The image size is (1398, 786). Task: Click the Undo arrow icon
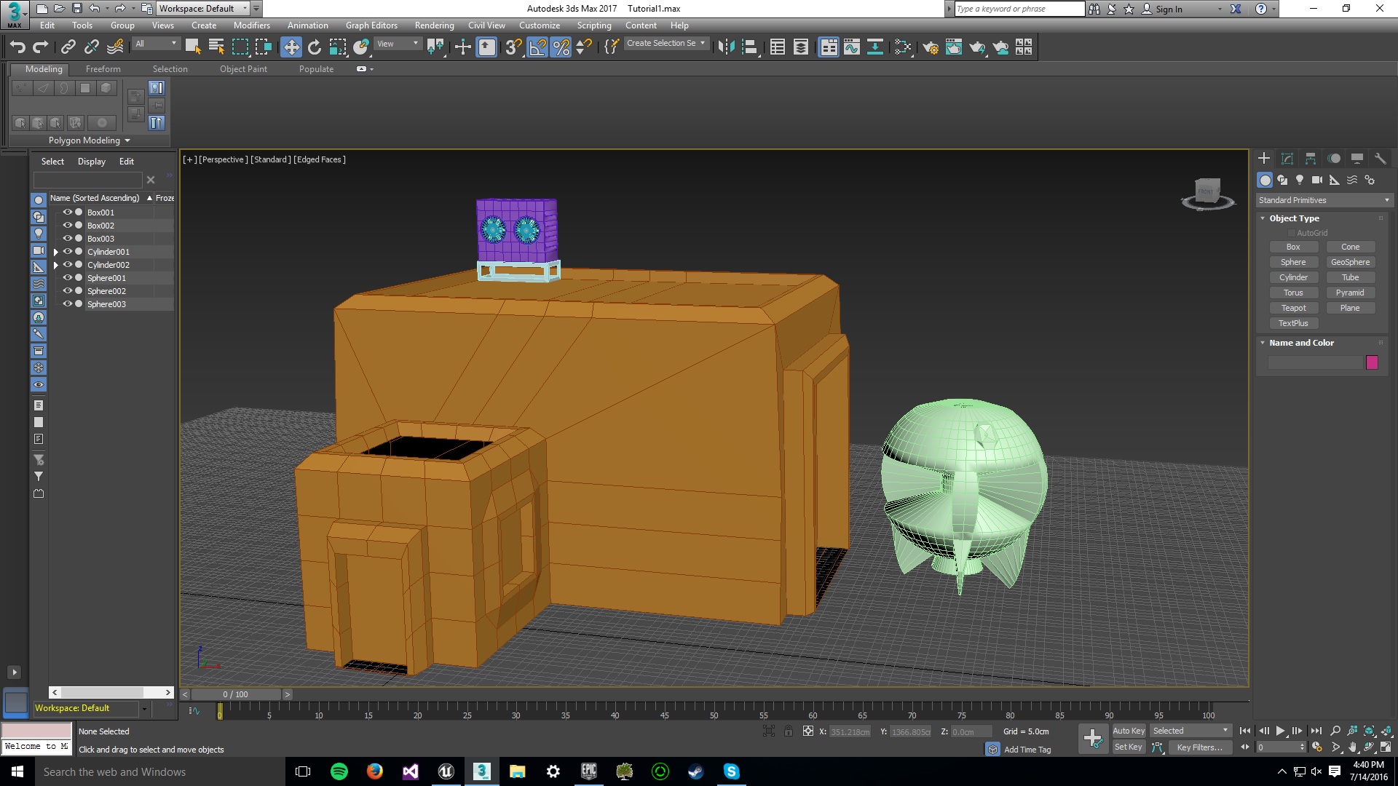[x=17, y=47]
